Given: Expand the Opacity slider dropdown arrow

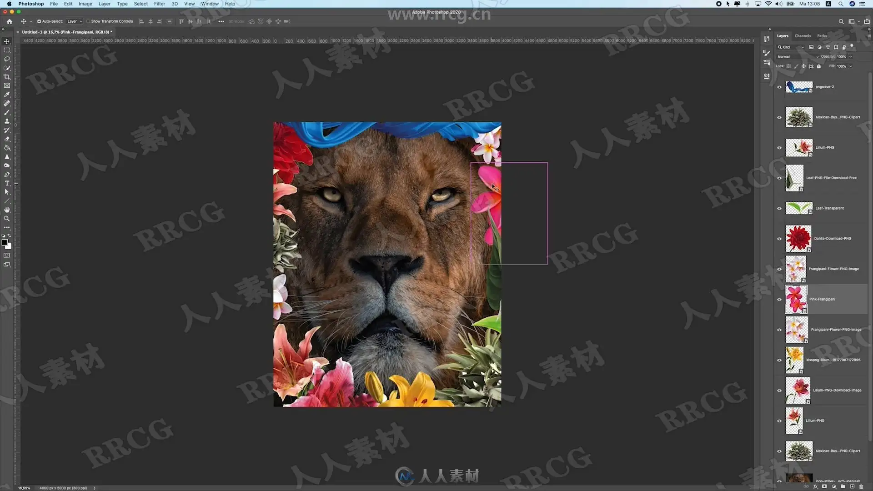Looking at the screenshot, I should coord(851,57).
